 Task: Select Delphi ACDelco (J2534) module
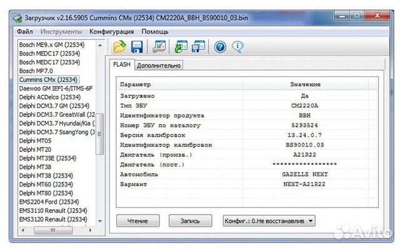[50, 97]
